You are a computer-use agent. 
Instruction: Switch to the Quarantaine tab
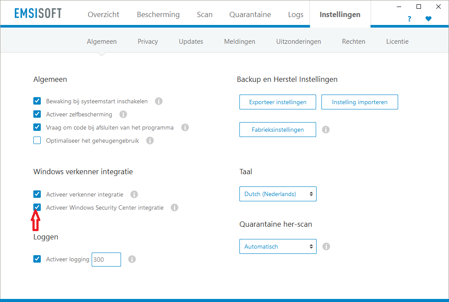[x=250, y=14]
